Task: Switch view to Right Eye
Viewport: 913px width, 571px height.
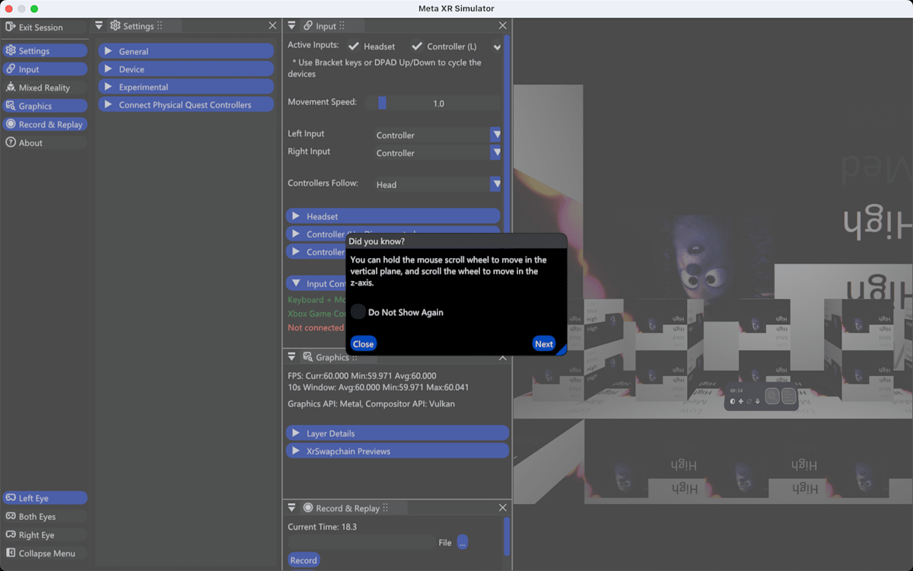Action: (44, 534)
